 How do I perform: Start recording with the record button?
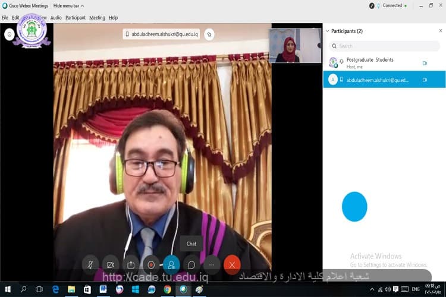tap(151, 264)
